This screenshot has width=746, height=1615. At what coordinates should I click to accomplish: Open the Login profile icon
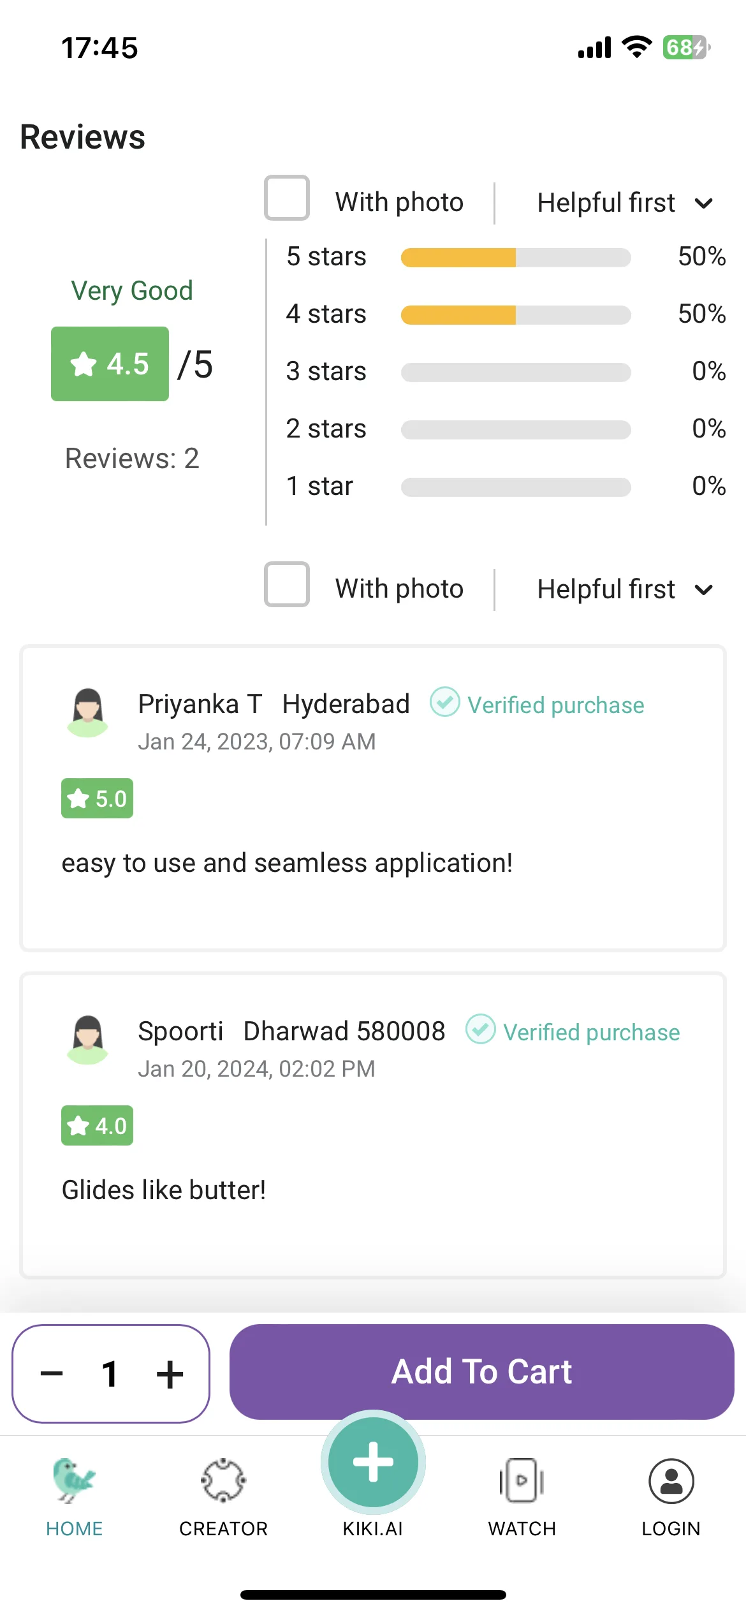click(671, 1480)
